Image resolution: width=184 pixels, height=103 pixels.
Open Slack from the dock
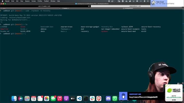pyautogui.click(x=92, y=98)
